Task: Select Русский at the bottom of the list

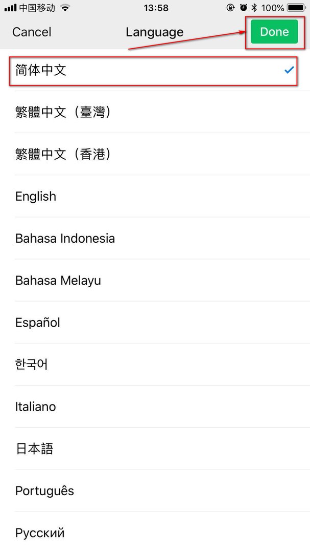Action: (x=40, y=533)
